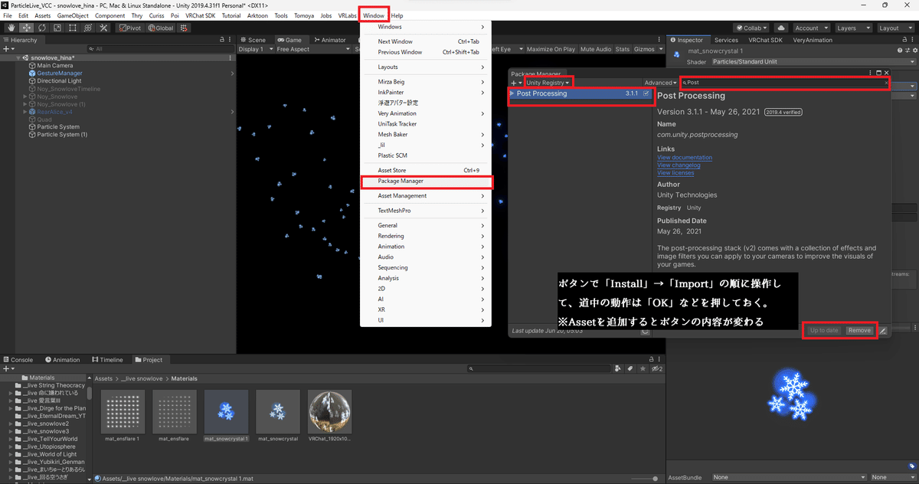Click Search by Type icon in Project
Viewport: 919px width, 484px height.
617,368
